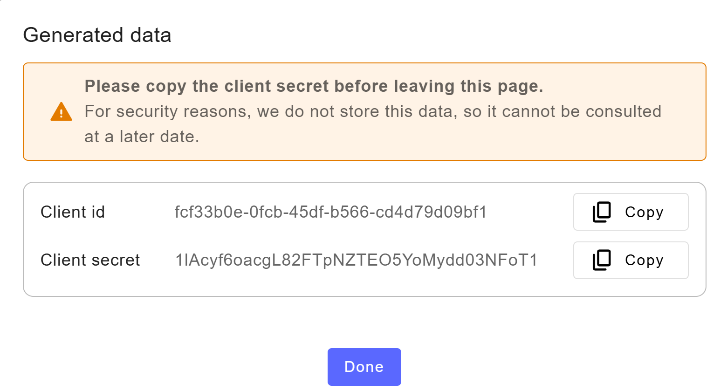Click the "Generated data" heading

[97, 35]
